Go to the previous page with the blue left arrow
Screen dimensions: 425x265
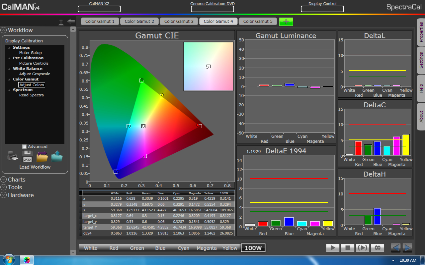tap(395, 248)
